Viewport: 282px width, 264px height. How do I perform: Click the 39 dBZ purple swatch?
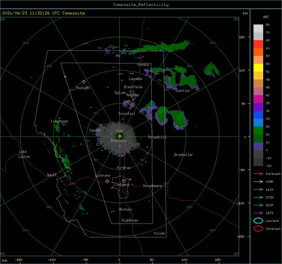point(258,107)
